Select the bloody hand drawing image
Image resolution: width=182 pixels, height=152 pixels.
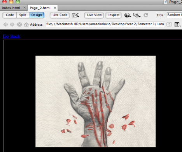[x=96, y=101]
